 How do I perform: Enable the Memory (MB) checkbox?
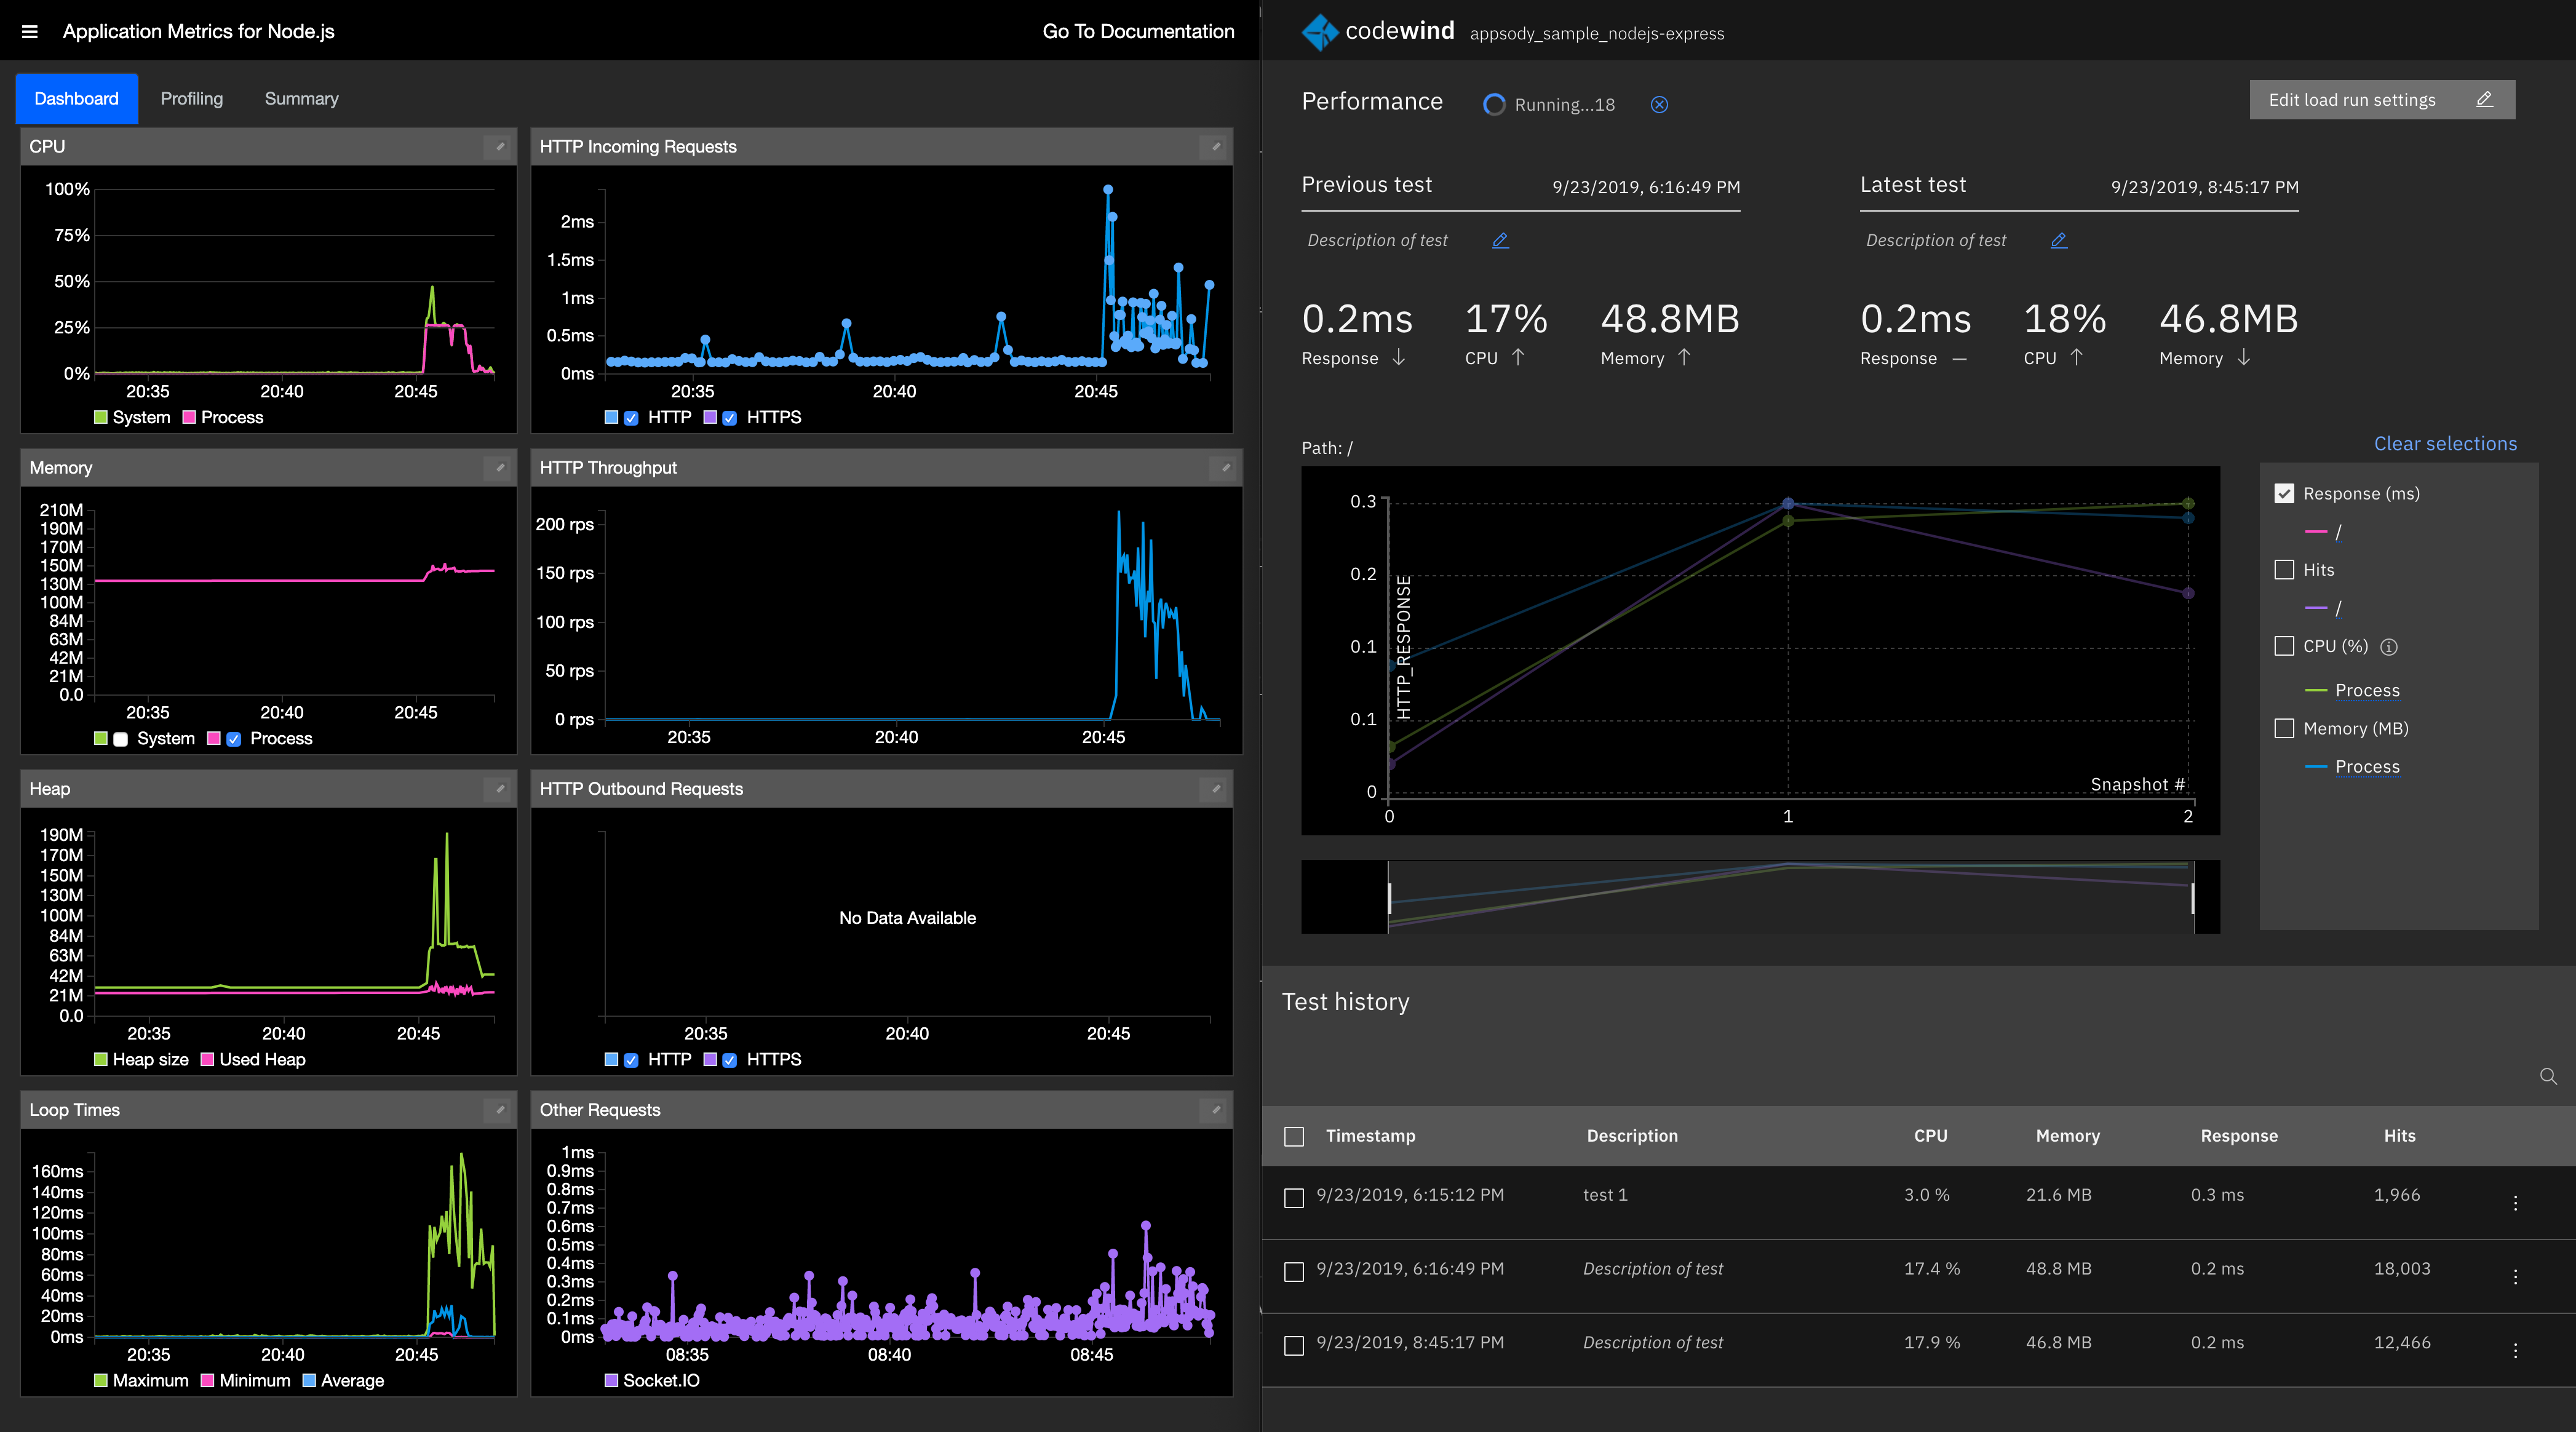pyautogui.click(x=2284, y=728)
